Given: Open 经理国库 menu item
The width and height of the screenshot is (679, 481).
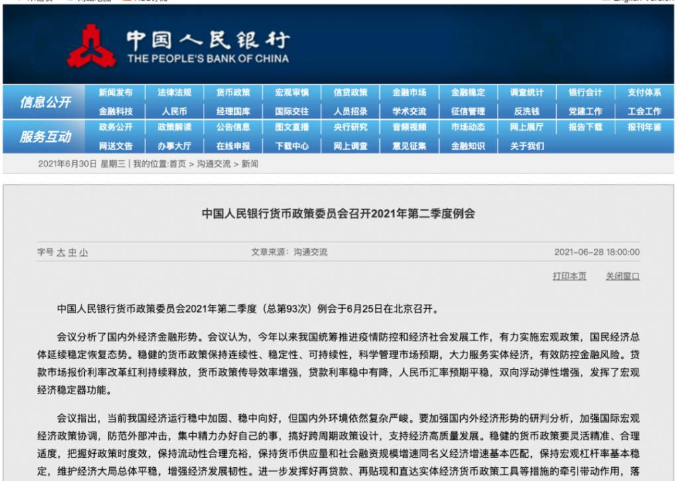Looking at the screenshot, I should (x=233, y=111).
